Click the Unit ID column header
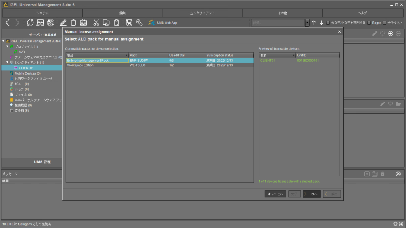The height and width of the screenshot is (228, 406). tap(318, 55)
